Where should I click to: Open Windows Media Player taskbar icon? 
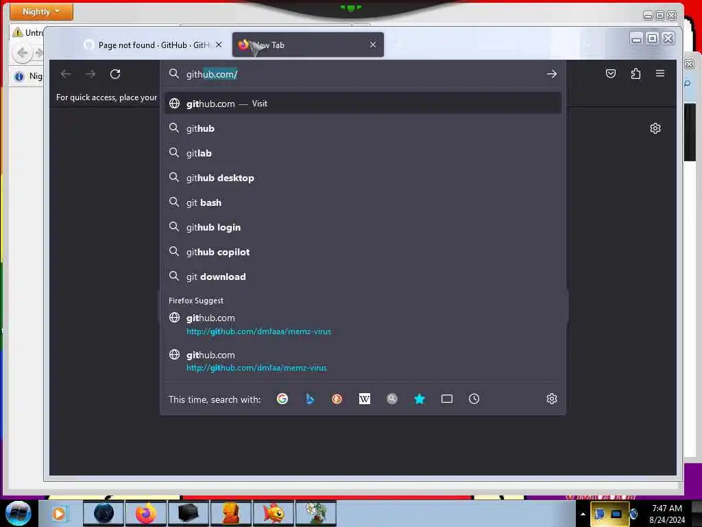(60, 513)
